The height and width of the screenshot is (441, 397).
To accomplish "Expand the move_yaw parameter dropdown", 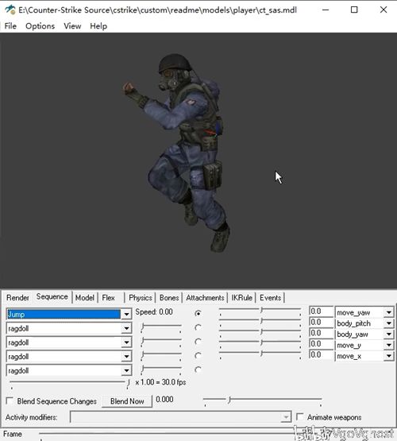I will (388, 312).
